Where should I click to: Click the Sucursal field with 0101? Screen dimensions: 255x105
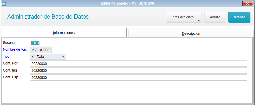(38, 43)
